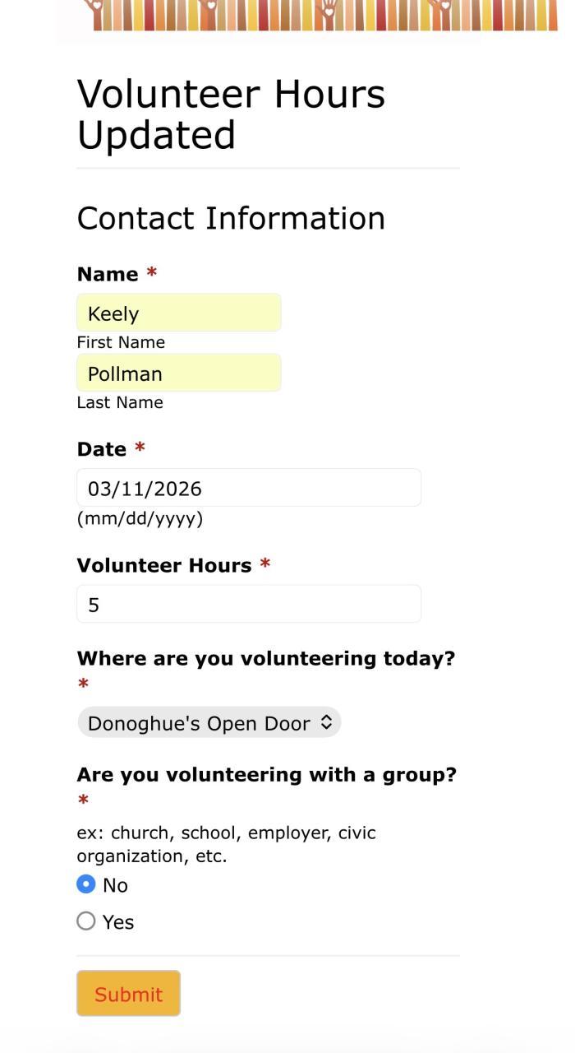Click the Volunteer Hours Updated page heading
This screenshot has height=1053, width=575.
pyautogui.click(x=231, y=114)
